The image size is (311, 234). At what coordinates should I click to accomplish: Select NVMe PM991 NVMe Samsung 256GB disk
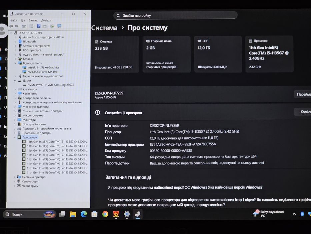tap(51, 85)
